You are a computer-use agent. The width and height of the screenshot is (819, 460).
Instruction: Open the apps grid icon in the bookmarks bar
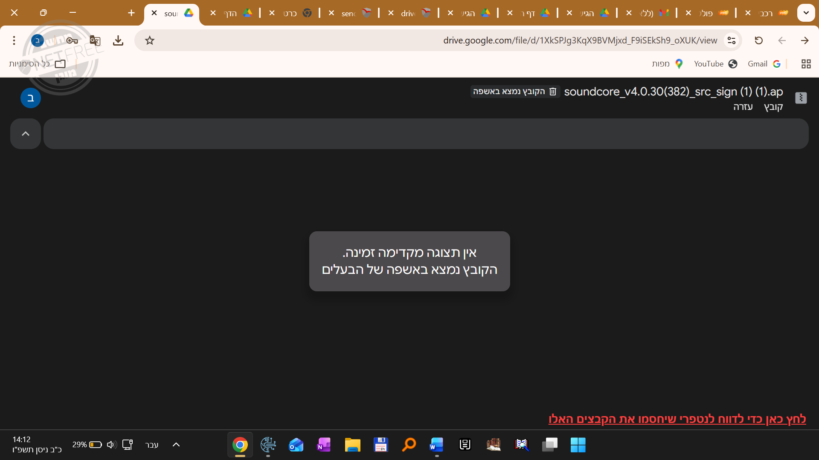pos(806,64)
